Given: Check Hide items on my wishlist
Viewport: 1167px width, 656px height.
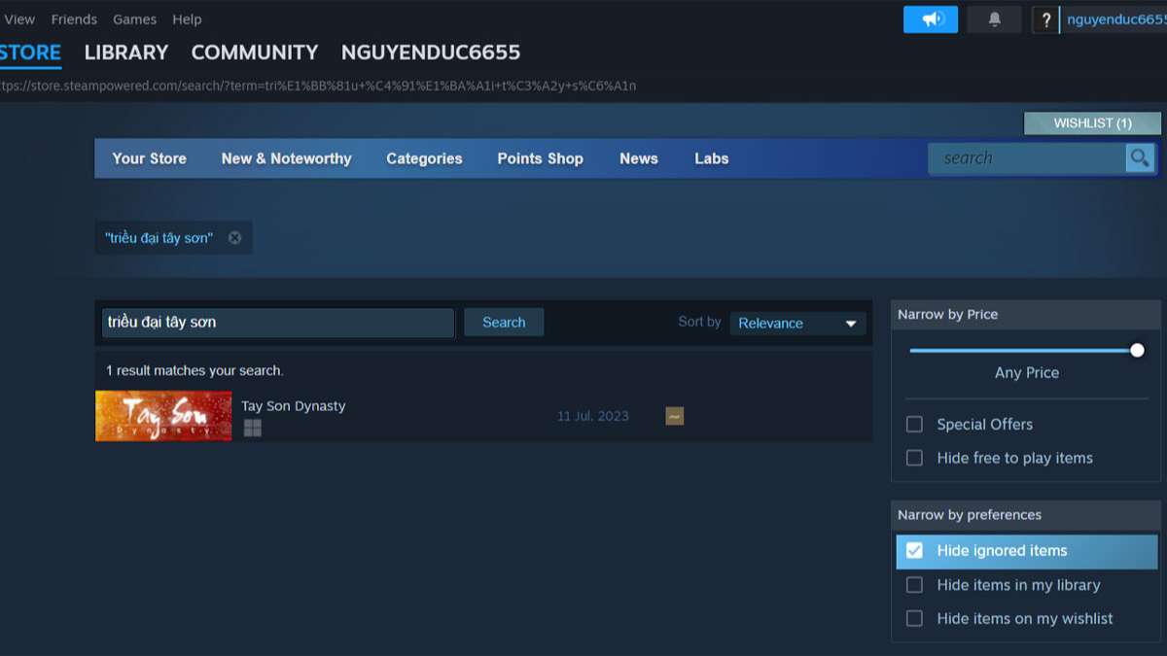Looking at the screenshot, I should pos(914,618).
